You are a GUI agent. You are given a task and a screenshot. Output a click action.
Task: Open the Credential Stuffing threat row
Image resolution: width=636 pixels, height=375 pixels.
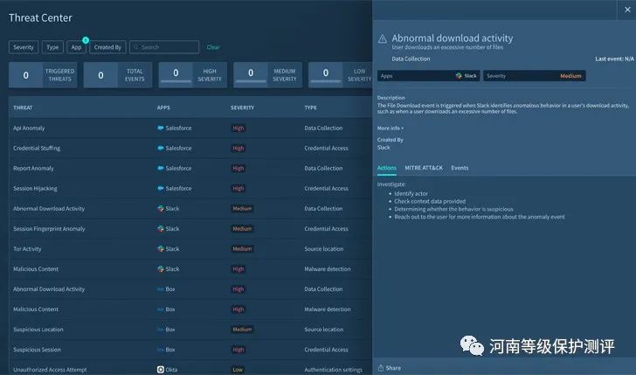(x=37, y=148)
